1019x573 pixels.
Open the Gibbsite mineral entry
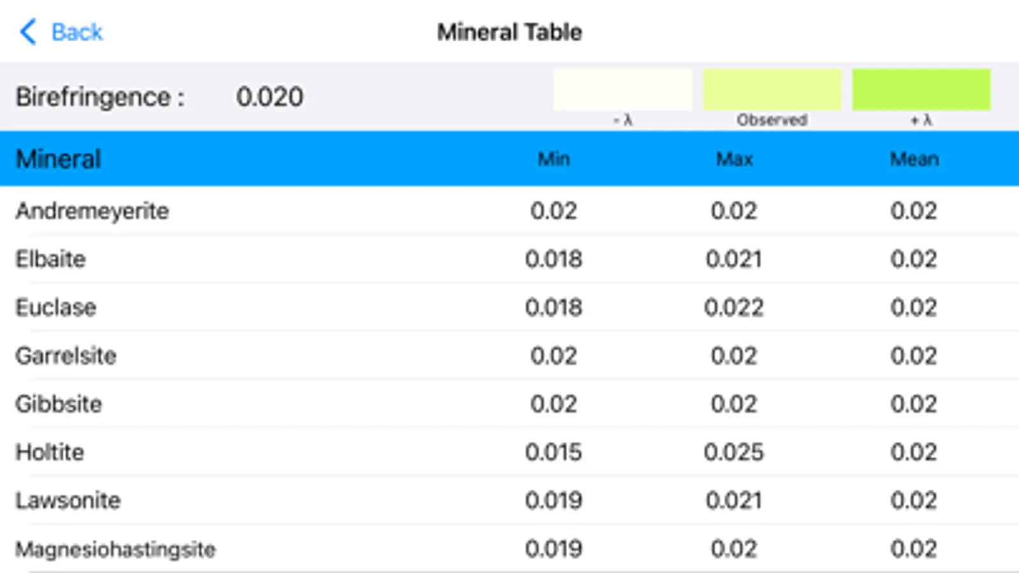(x=59, y=404)
